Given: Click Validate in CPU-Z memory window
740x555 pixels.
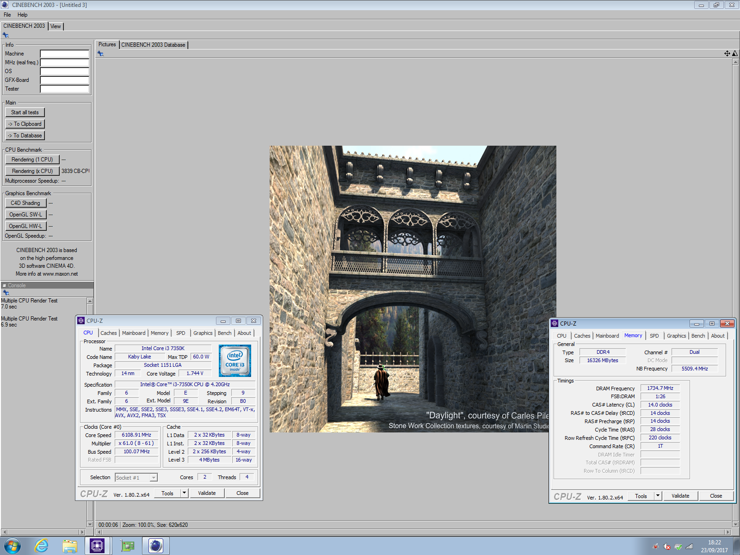Looking at the screenshot, I should pyautogui.click(x=680, y=496).
